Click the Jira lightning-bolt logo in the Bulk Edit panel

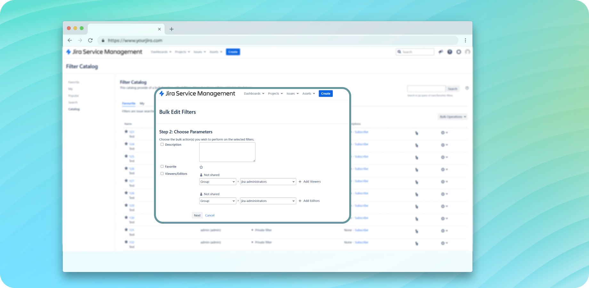point(162,93)
